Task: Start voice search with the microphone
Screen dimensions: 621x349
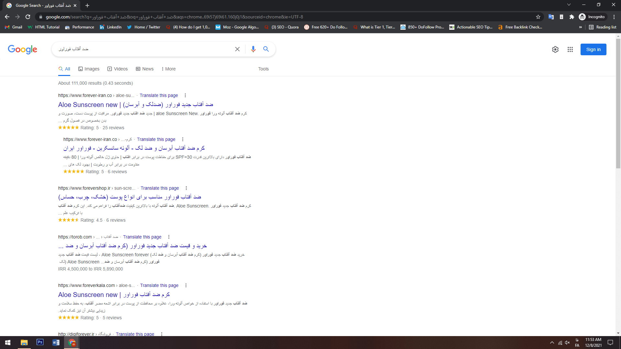Action: (253, 49)
